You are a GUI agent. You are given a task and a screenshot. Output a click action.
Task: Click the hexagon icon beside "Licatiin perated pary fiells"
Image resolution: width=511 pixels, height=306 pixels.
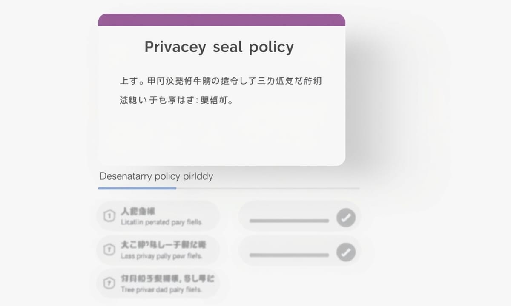[x=109, y=216]
